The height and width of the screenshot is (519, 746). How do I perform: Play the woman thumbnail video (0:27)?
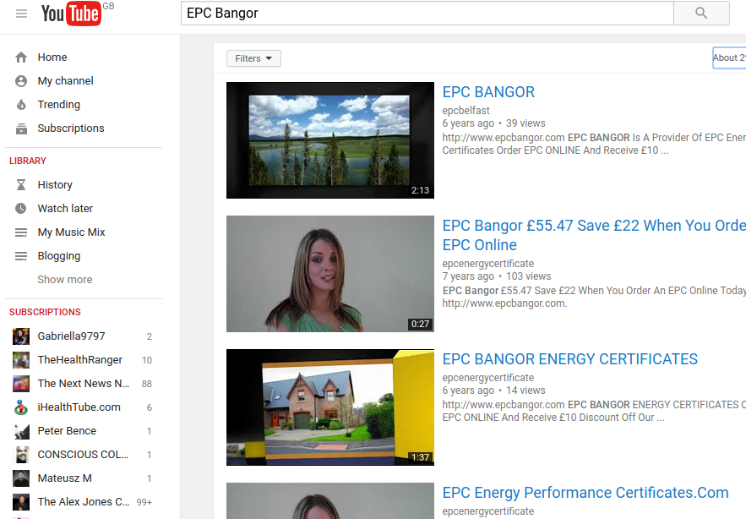tap(330, 274)
